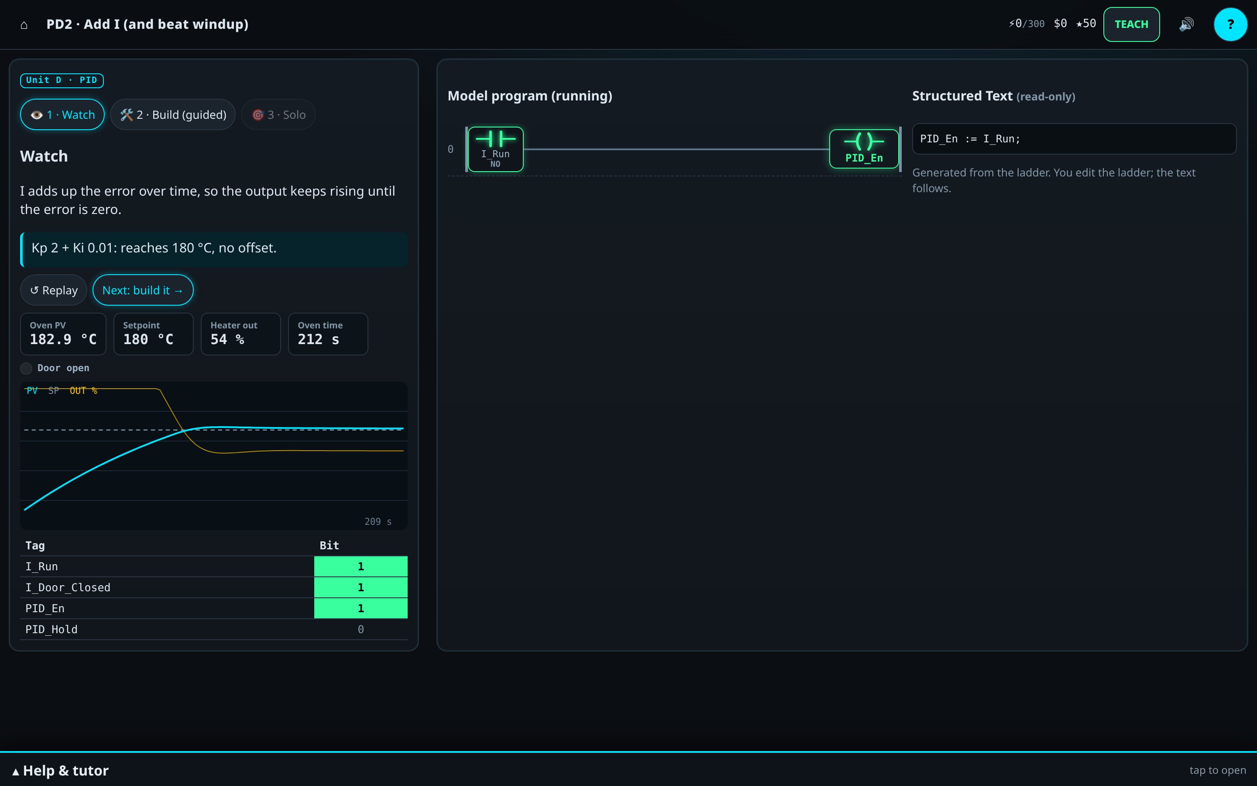
Task: Click the PID_En tag row
Action: (x=214, y=608)
